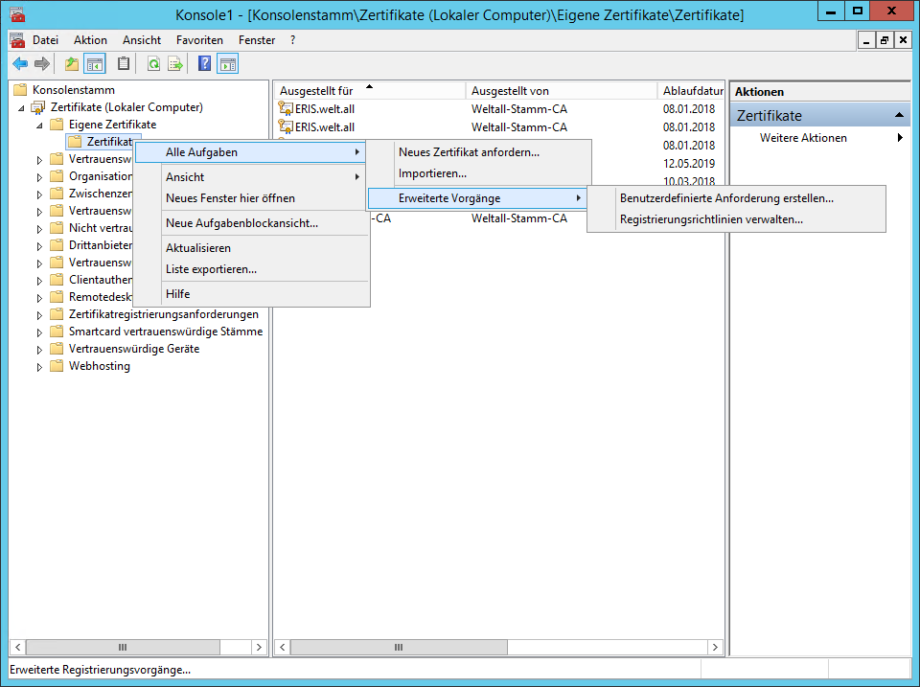Open the Aktion menu
This screenshot has height=687, width=920.
coord(90,40)
